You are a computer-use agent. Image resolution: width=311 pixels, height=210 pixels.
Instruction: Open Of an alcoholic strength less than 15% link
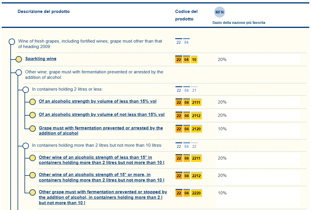[x=98, y=102]
